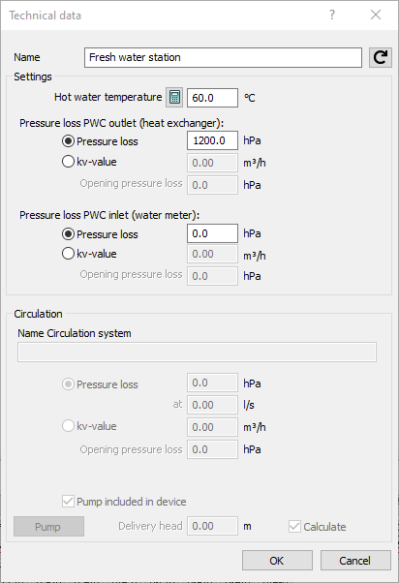Click the water meter pressure loss 0.0 field

212,233
